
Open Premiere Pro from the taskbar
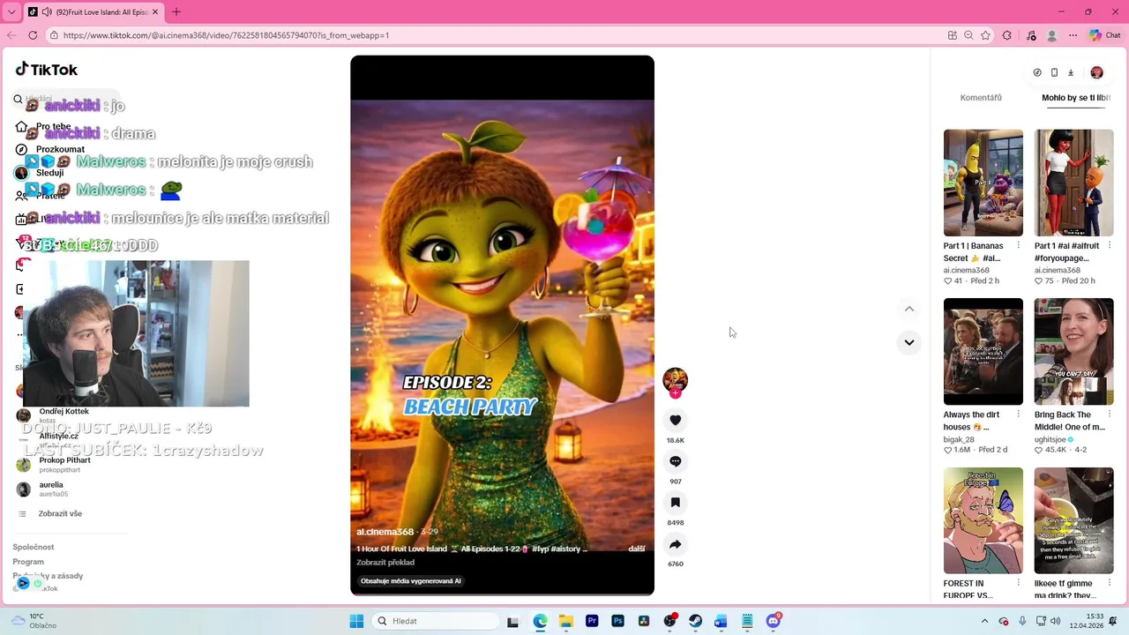coord(592,621)
